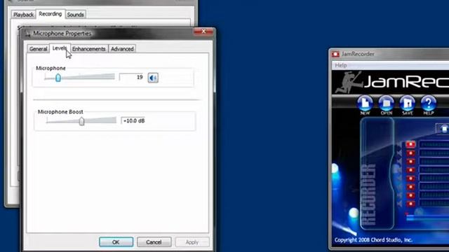Click the greyed Apply button
The image size is (449, 252).
192,242
